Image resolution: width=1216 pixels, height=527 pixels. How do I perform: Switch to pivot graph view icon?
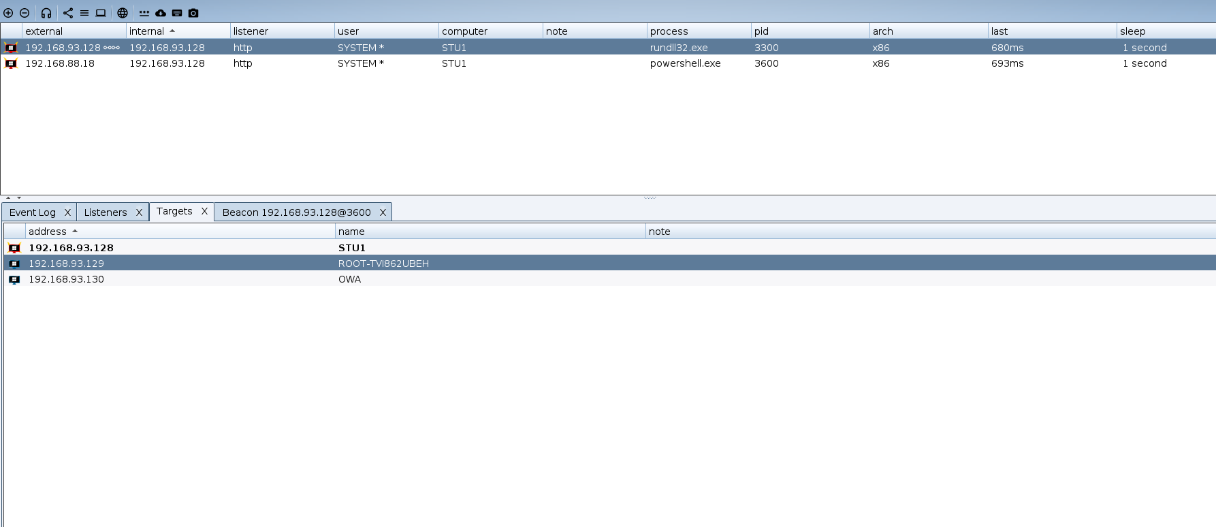pyautogui.click(x=68, y=13)
